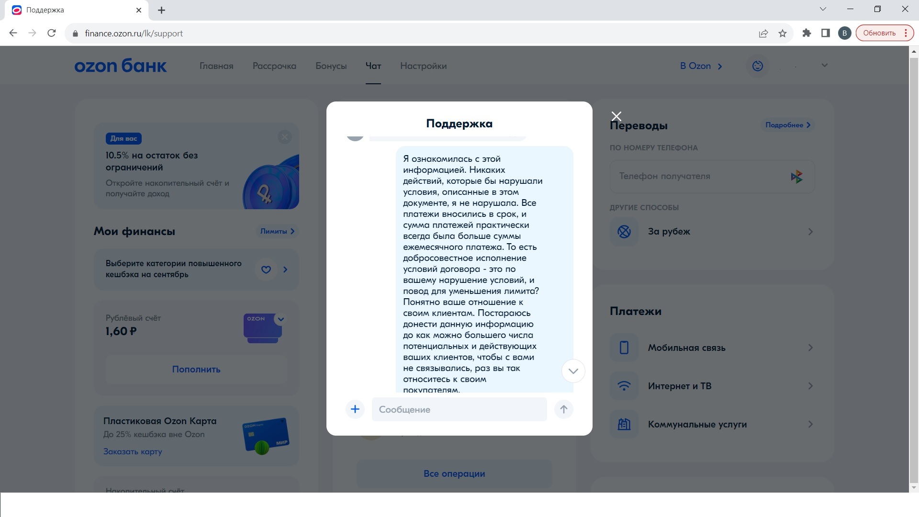
Task: Reload the page
Action: 52,33
